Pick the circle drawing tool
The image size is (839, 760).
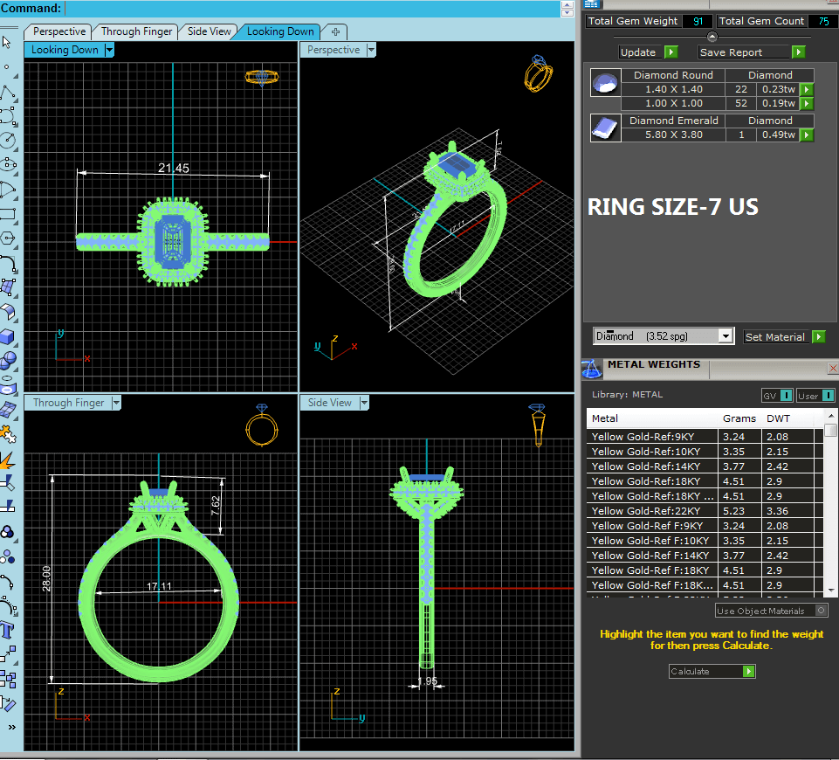pyautogui.click(x=8, y=140)
